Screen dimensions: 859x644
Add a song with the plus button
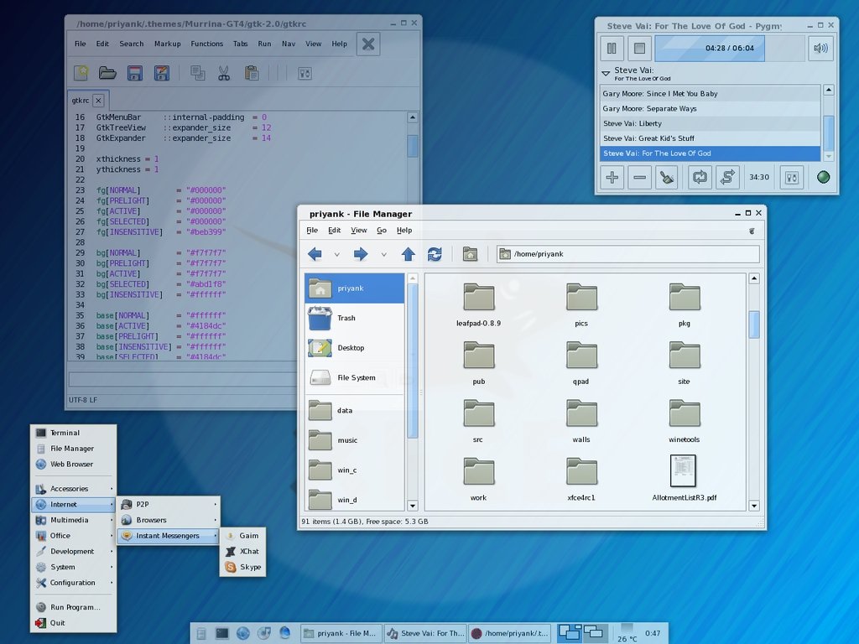612,178
